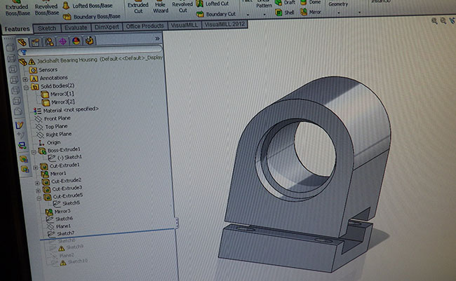Open the Features ribbon tab
The height and width of the screenshot is (281, 456).
click(17, 29)
